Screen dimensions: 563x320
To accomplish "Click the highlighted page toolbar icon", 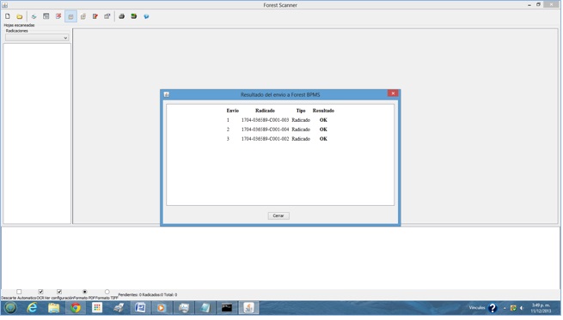I will pos(70,16).
